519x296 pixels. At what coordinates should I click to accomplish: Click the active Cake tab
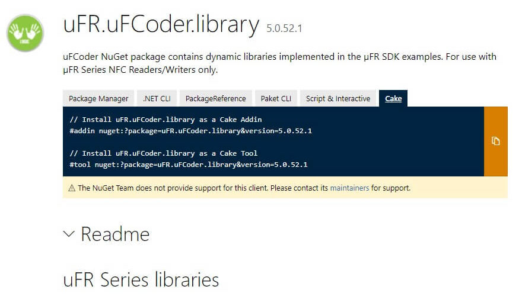click(x=393, y=98)
